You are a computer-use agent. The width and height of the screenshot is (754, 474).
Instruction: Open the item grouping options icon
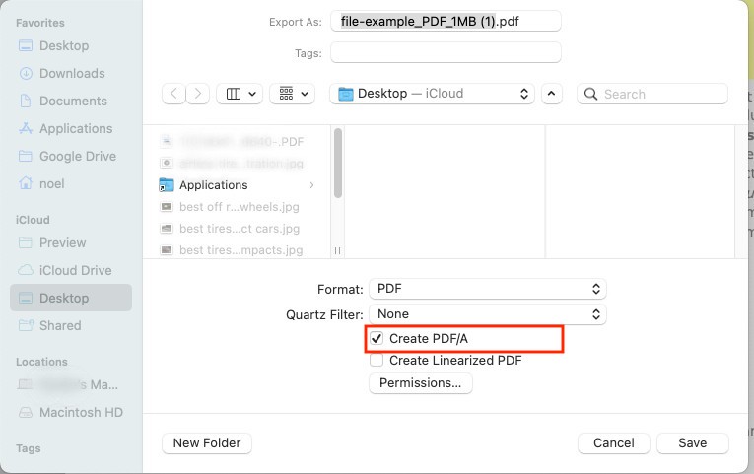click(293, 94)
